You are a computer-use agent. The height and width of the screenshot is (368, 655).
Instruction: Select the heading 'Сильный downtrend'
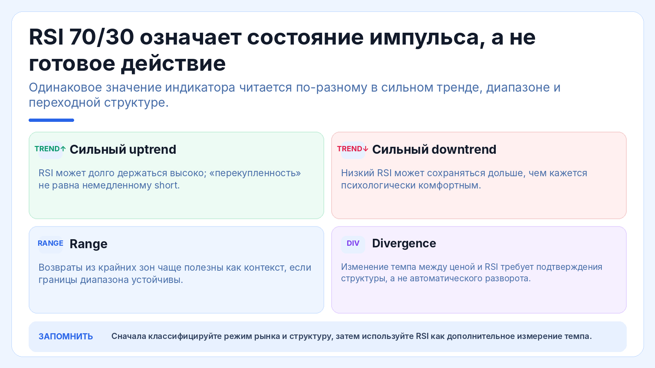click(434, 150)
